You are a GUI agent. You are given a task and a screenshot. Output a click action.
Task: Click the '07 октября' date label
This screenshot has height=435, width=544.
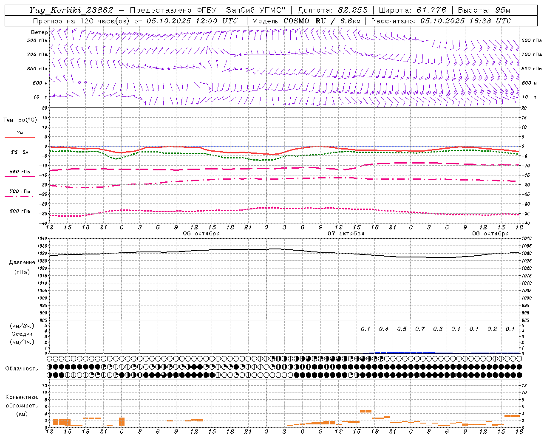point(346,234)
